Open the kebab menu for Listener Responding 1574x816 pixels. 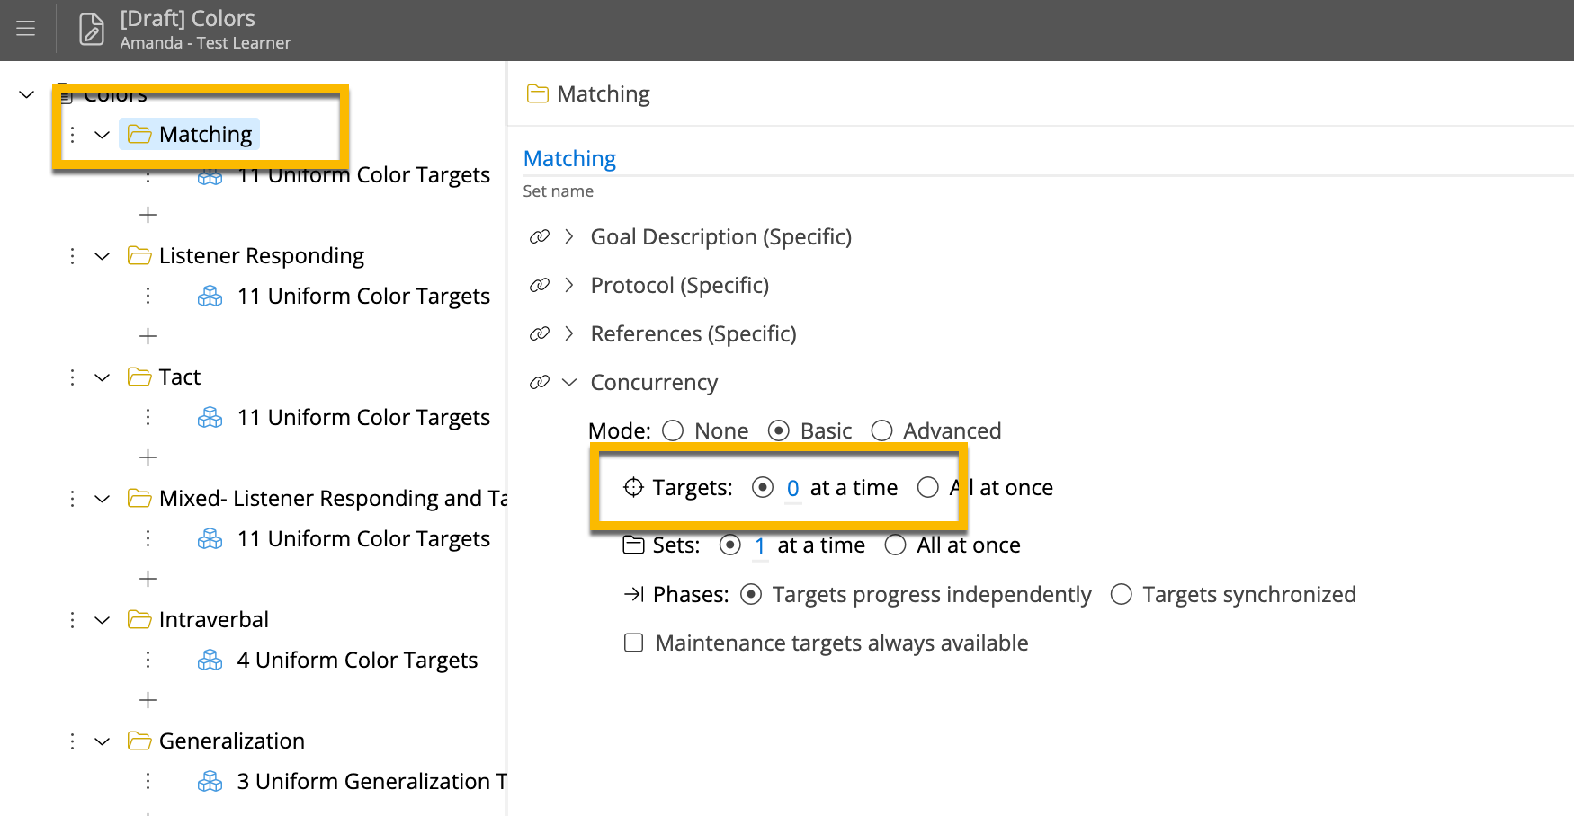pyautogui.click(x=72, y=256)
